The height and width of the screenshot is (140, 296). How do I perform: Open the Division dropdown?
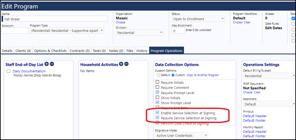point(140,33)
